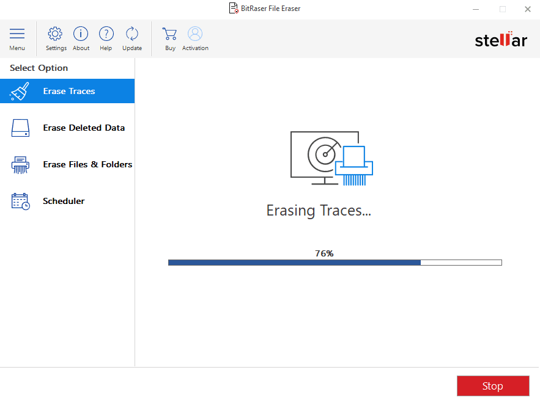
Task: Click the About info icon
Action: (80, 34)
